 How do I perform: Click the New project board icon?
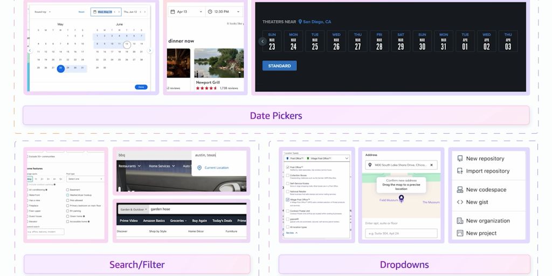(x=460, y=233)
